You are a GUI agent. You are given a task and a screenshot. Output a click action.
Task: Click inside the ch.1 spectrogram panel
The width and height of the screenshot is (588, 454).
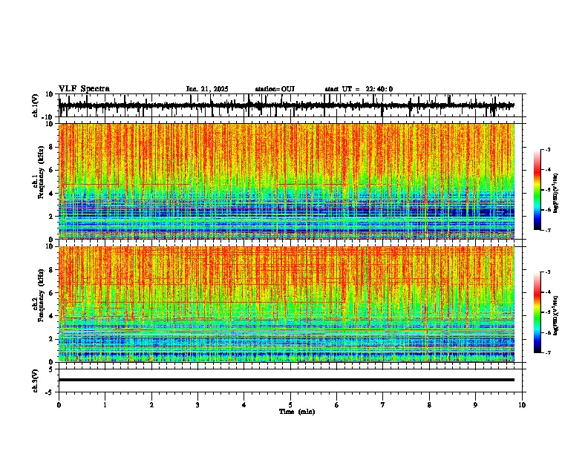pyautogui.click(x=287, y=181)
